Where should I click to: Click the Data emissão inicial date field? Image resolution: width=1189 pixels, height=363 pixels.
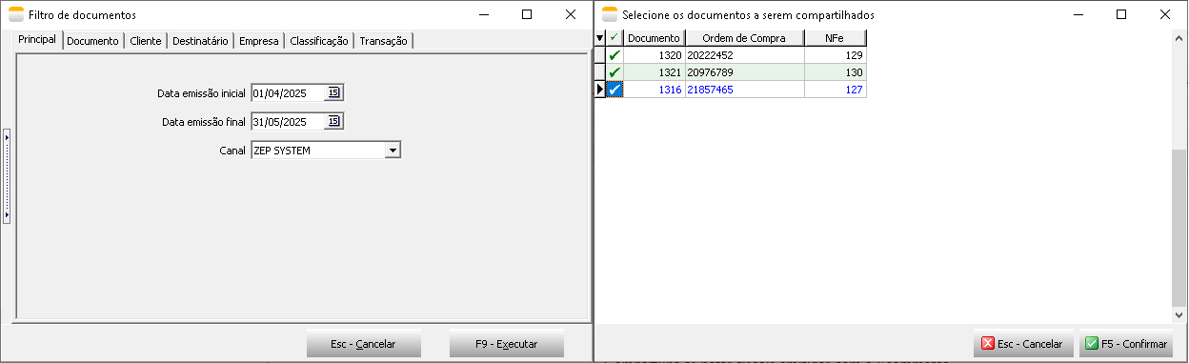[x=287, y=92]
